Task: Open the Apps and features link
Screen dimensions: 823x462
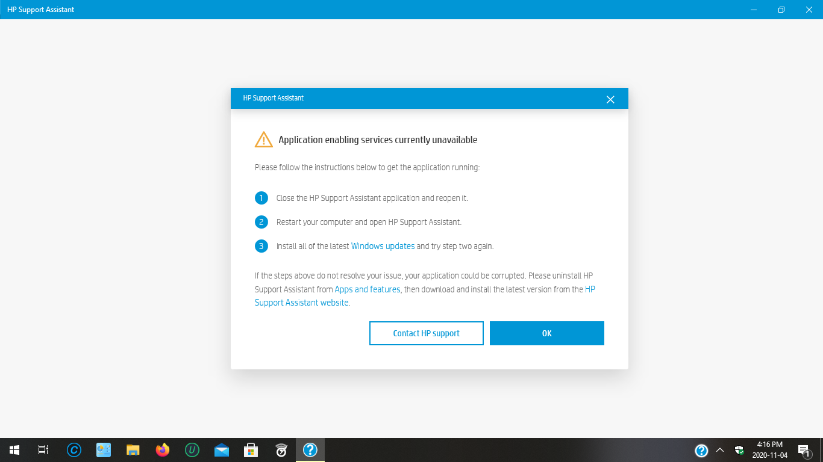Action: (x=368, y=289)
